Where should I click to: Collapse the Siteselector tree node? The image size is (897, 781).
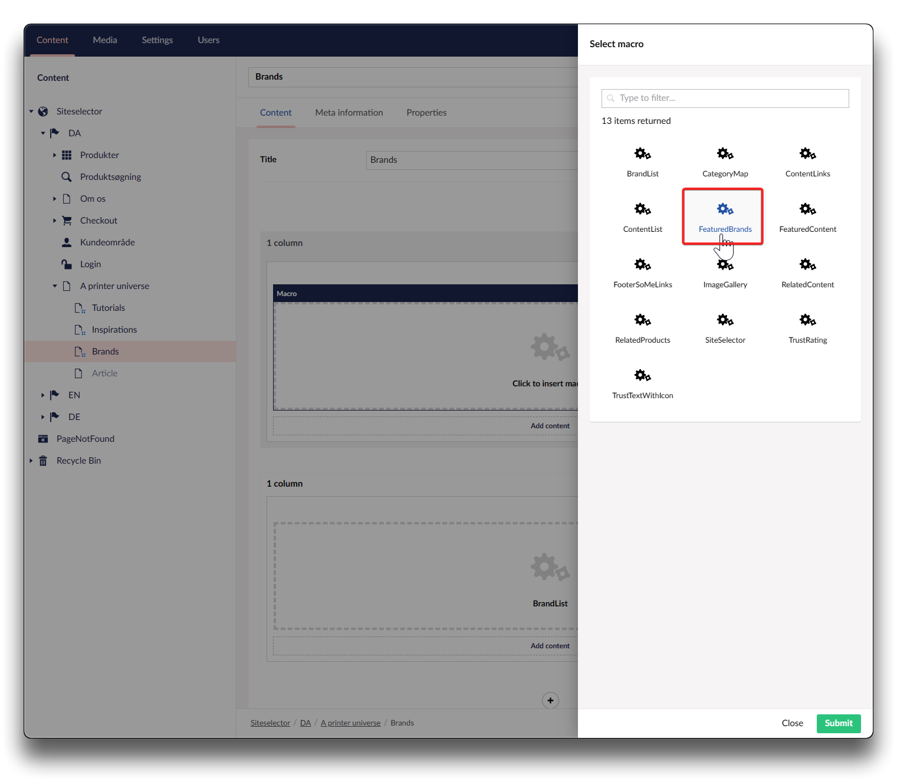click(31, 111)
